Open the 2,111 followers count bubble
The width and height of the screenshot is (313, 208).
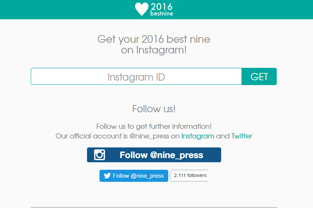click(x=190, y=175)
